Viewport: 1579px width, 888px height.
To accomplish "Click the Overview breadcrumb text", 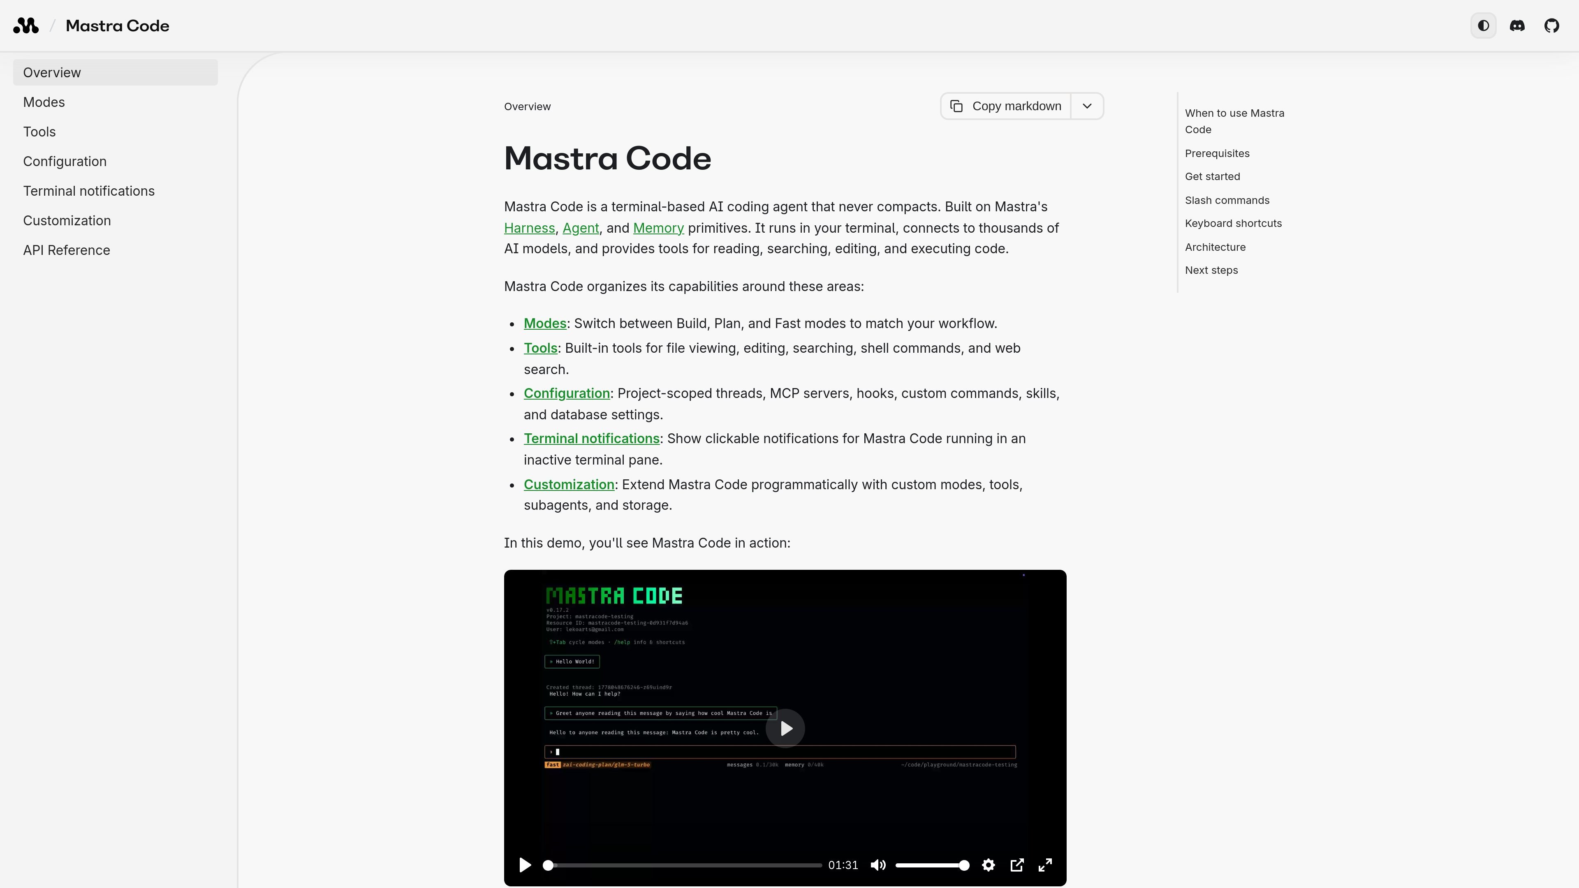I will pos(527,106).
